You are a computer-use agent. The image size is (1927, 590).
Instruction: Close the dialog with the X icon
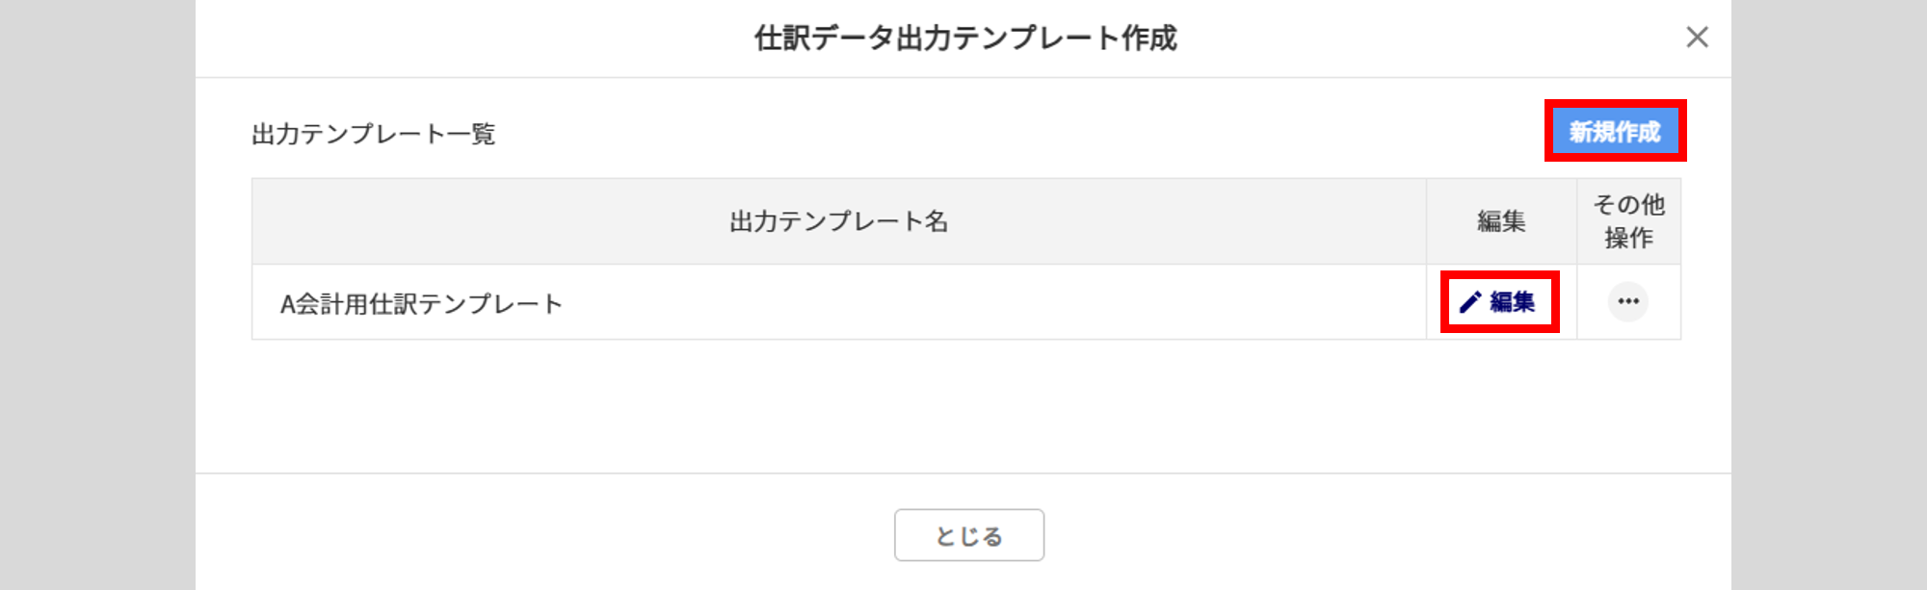[1697, 38]
